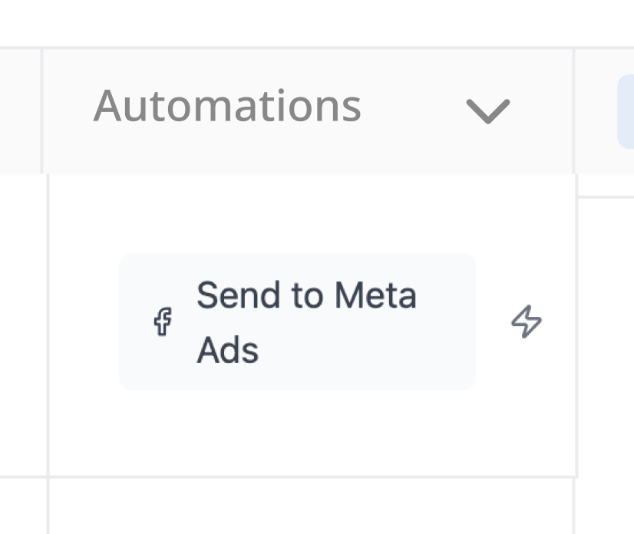This screenshot has height=534, width=634.
Task: Click the empty cell below Send to Meta Ads row
Action: (x=311, y=506)
